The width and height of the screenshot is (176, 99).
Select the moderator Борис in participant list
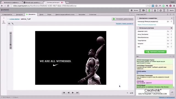coord(147,24)
